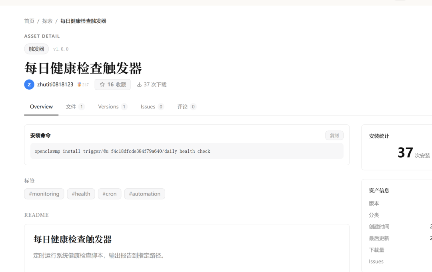The height and width of the screenshot is (272, 432).
Task: Click the medal reputation badge showing 247
Action: (x=83, y=85)
